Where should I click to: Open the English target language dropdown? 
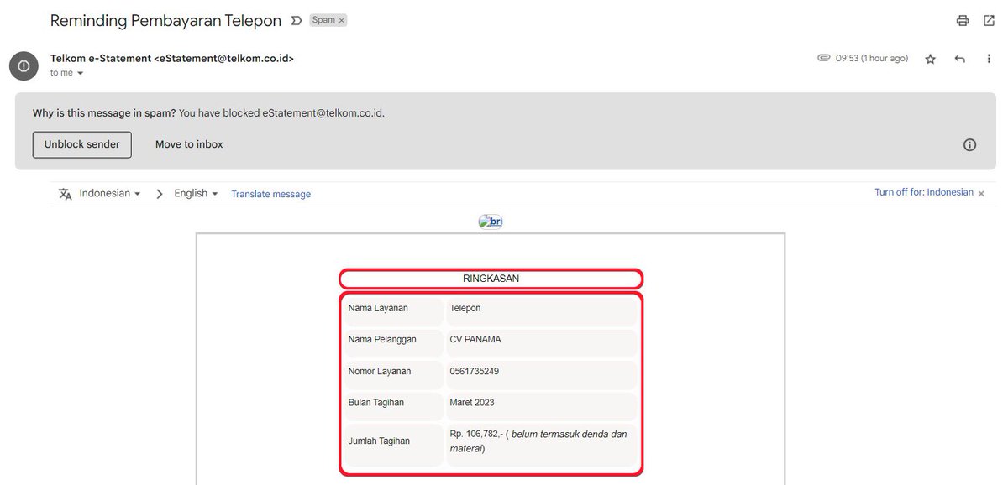pos(196,193)
